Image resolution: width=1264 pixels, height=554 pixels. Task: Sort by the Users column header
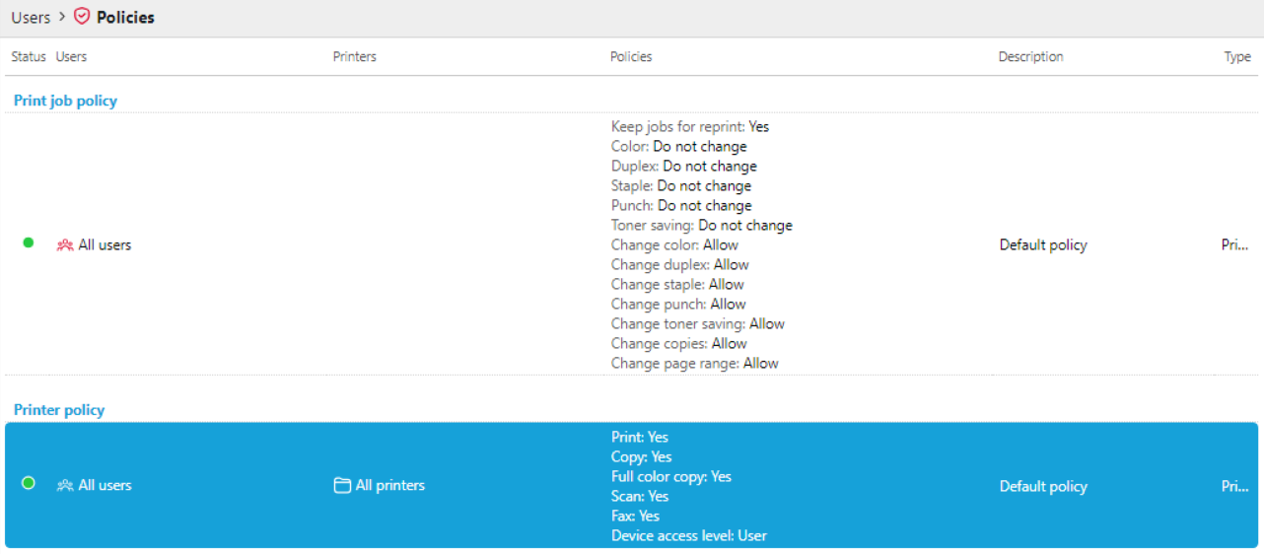(x=71, y=57)
